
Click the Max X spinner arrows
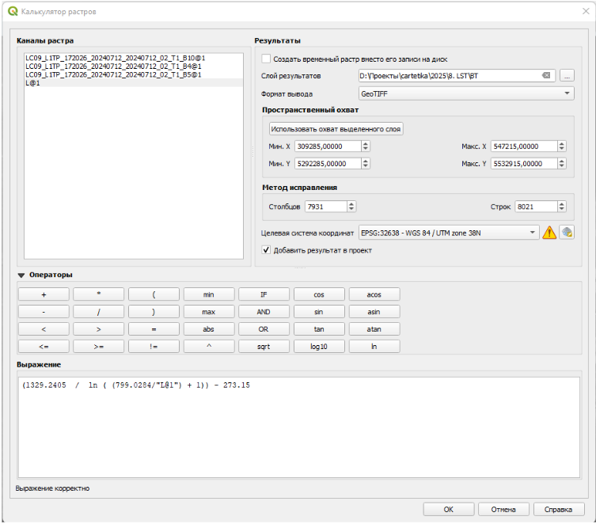click(561, 146)
